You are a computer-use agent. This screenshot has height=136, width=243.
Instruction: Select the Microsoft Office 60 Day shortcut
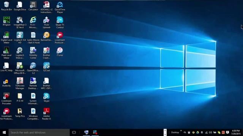(20, 68)
